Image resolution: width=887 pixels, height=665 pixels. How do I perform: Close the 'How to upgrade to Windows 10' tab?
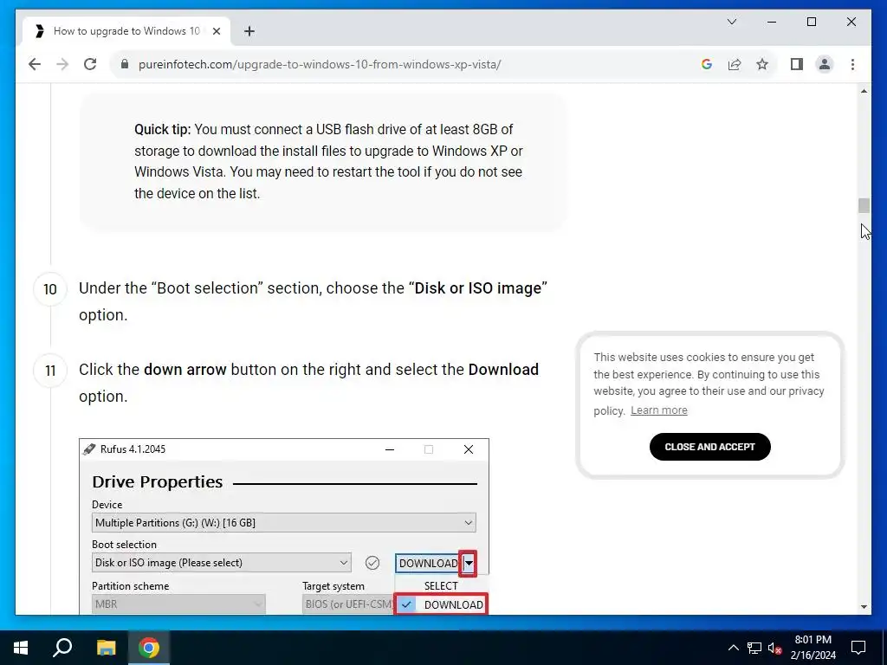(x=216, y=31)
